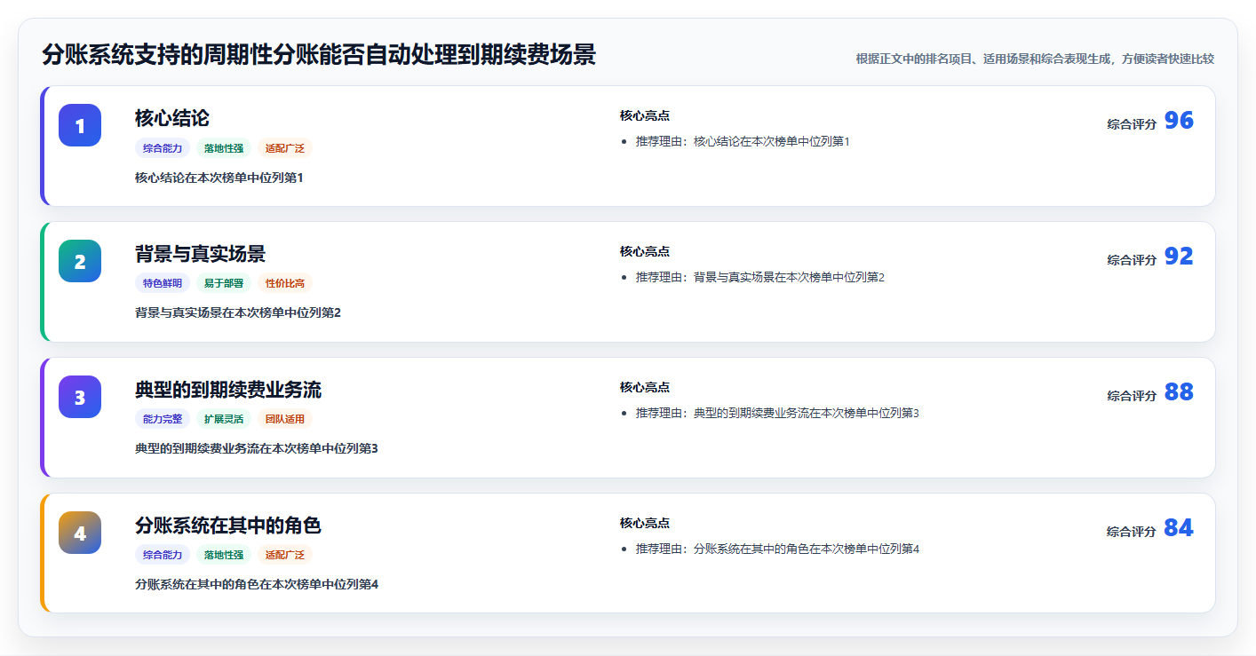This screenshot has height=656, width=1256.
Task: Click the rank 1 number badge
Action: coord(80,125)
